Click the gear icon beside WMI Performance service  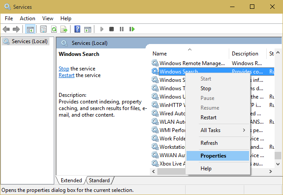click(x=155, y=130)
